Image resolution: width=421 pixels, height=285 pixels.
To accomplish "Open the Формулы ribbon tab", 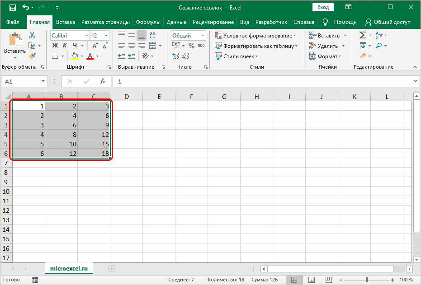I will 148,22.
